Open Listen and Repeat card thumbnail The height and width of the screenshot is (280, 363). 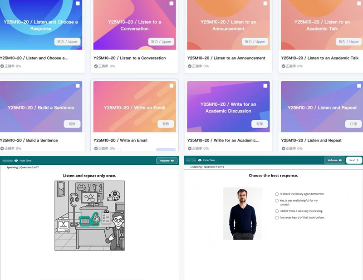click(x=322, y=107)
